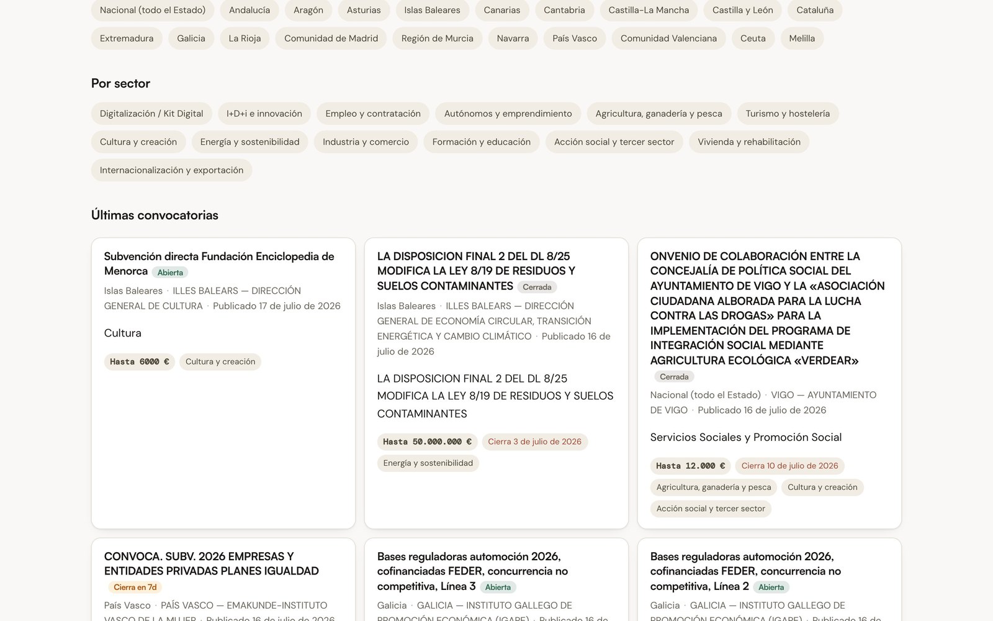Choose Autónomos y emprendimiento sector

pos(508,114)
